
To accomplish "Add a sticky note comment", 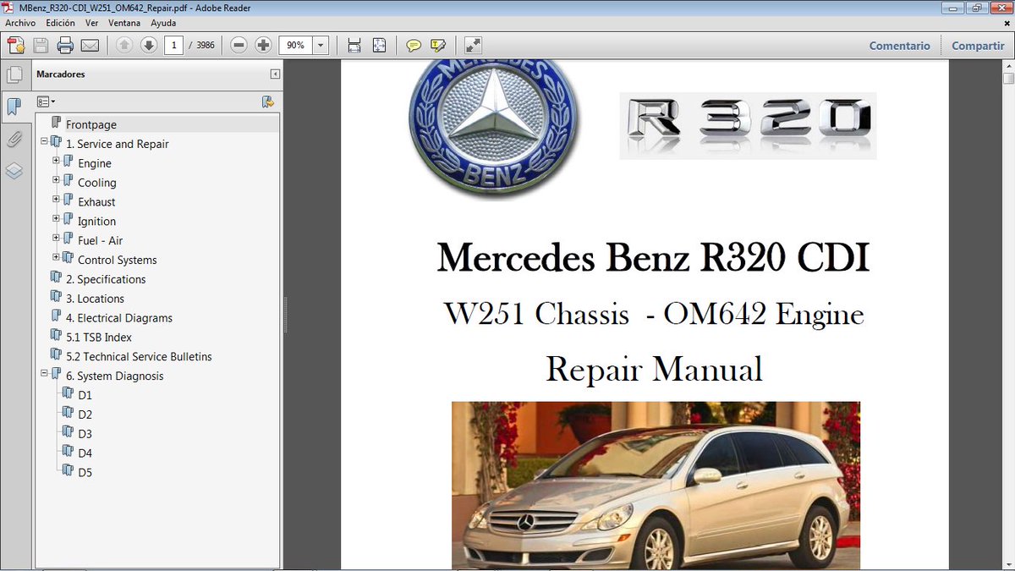I will coord(414,45).
